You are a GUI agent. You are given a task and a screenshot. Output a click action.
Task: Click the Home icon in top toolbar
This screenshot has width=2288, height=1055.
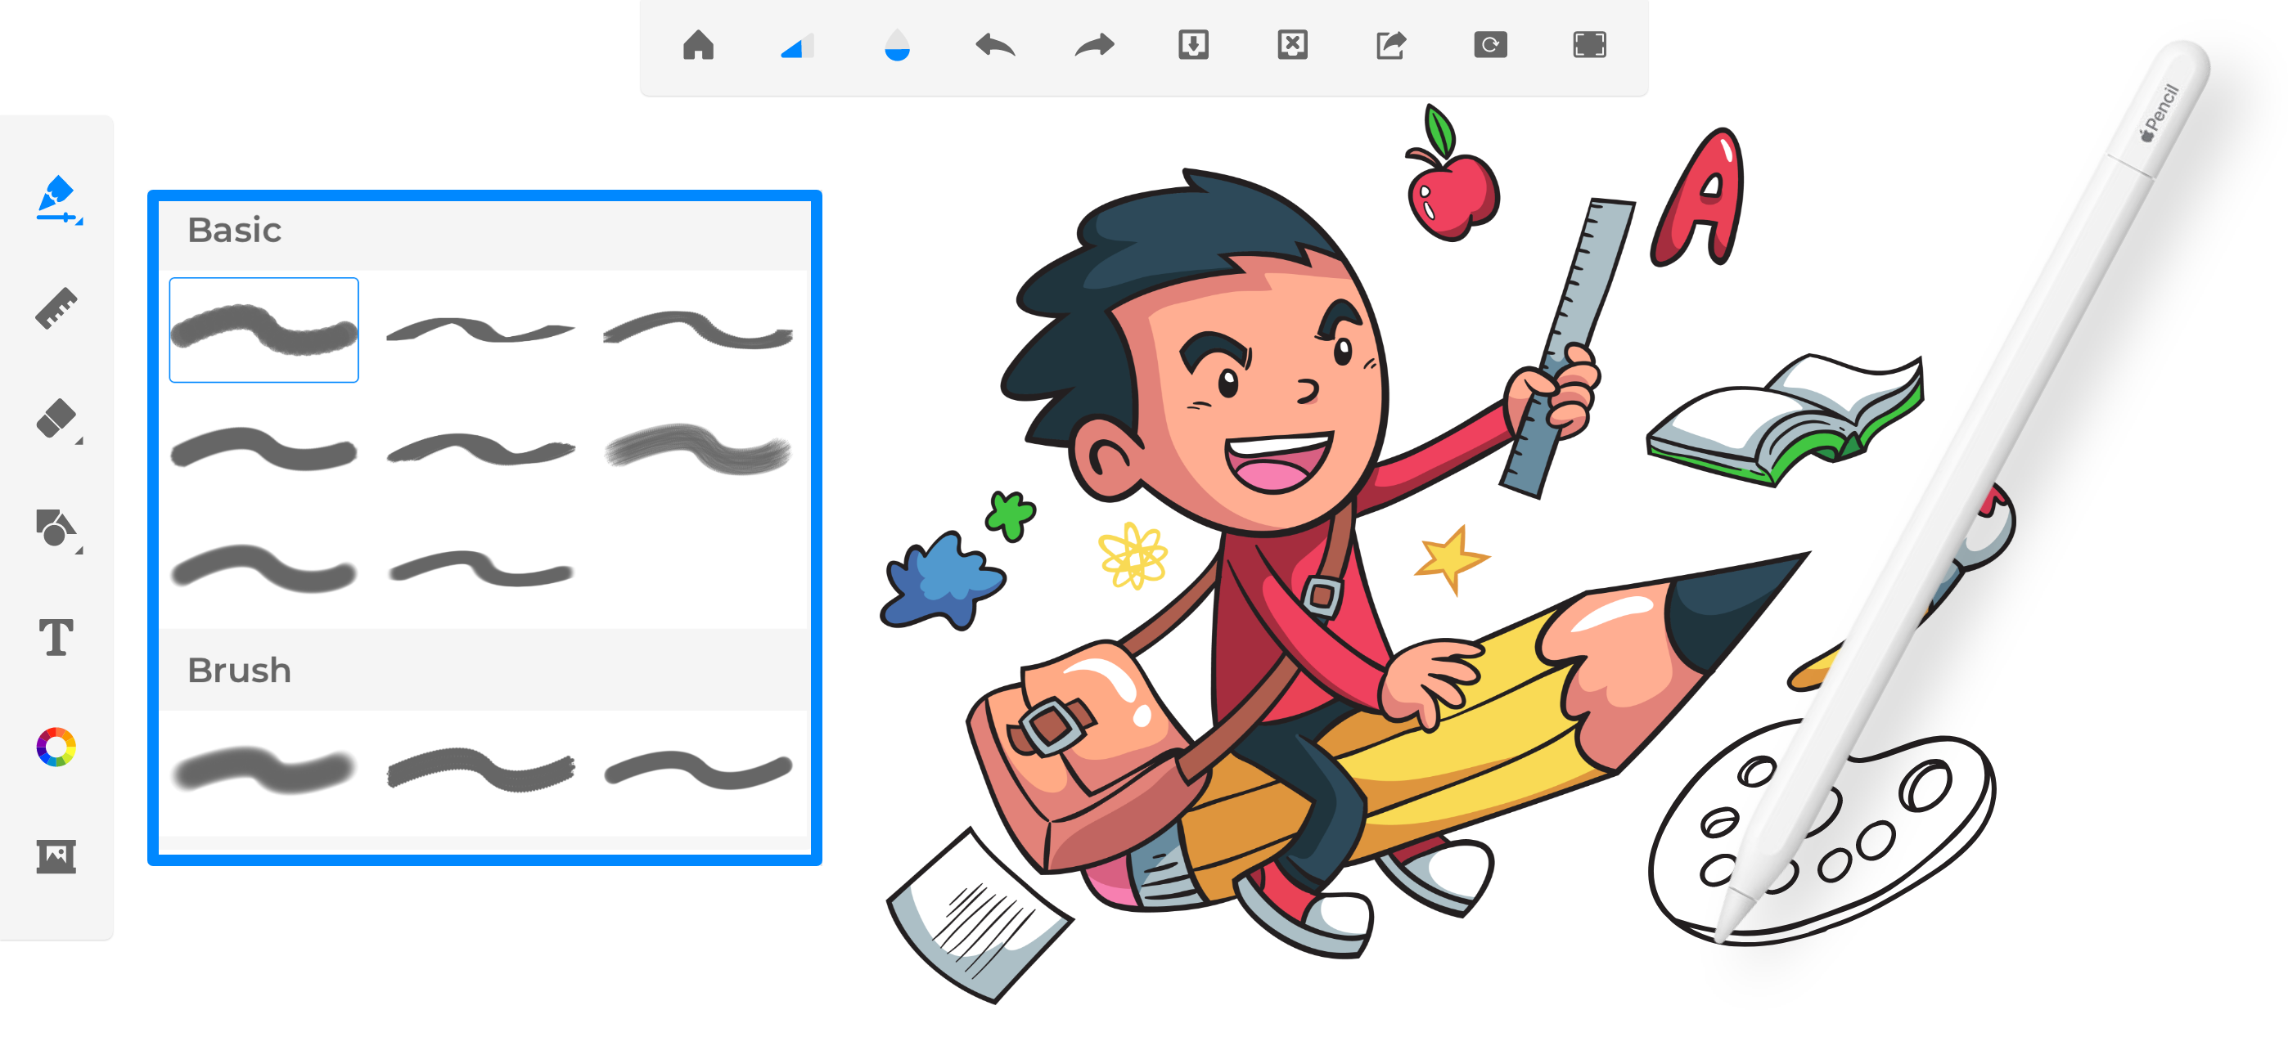click(x=698, y=45)
